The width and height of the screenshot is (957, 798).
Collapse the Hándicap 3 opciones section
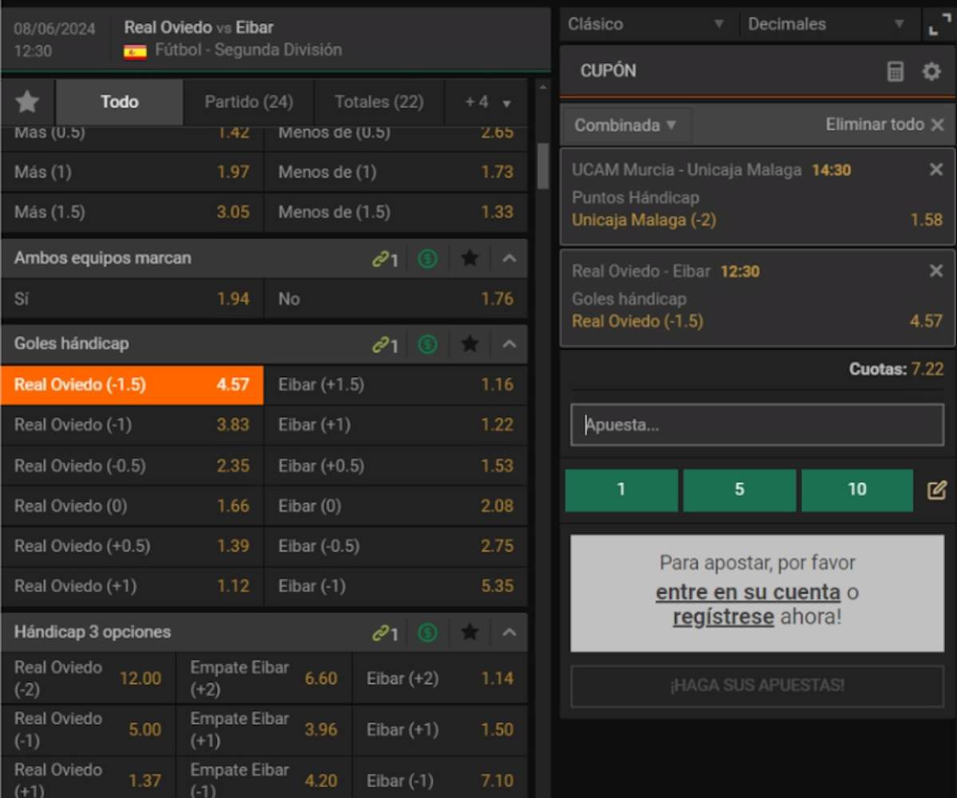[510, 633]
